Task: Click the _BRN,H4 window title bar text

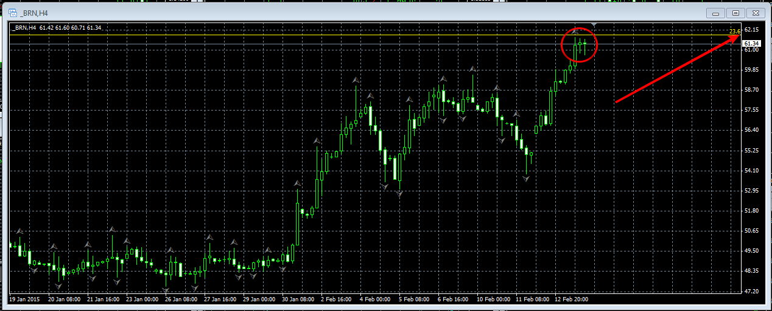Action: tap(33, 13)
